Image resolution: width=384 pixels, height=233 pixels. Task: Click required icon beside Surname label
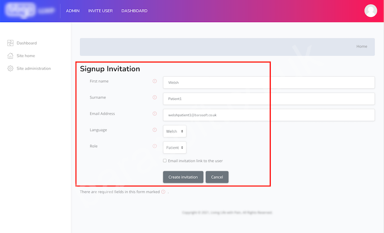(x=155, y=97)
